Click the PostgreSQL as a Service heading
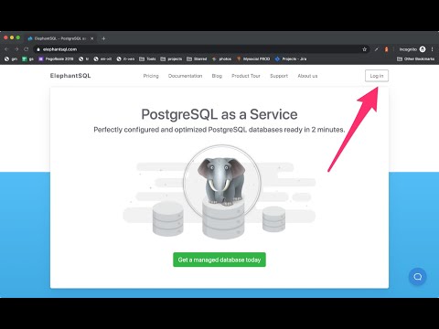 tap(219, 114)
